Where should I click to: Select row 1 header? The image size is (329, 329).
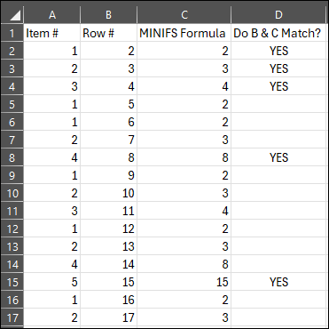tap(12, 33)
